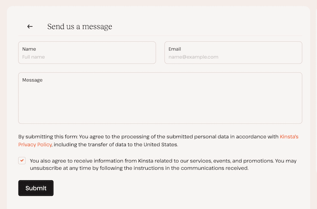Click the 'By submitting this form' paragraph

(158, 140)
